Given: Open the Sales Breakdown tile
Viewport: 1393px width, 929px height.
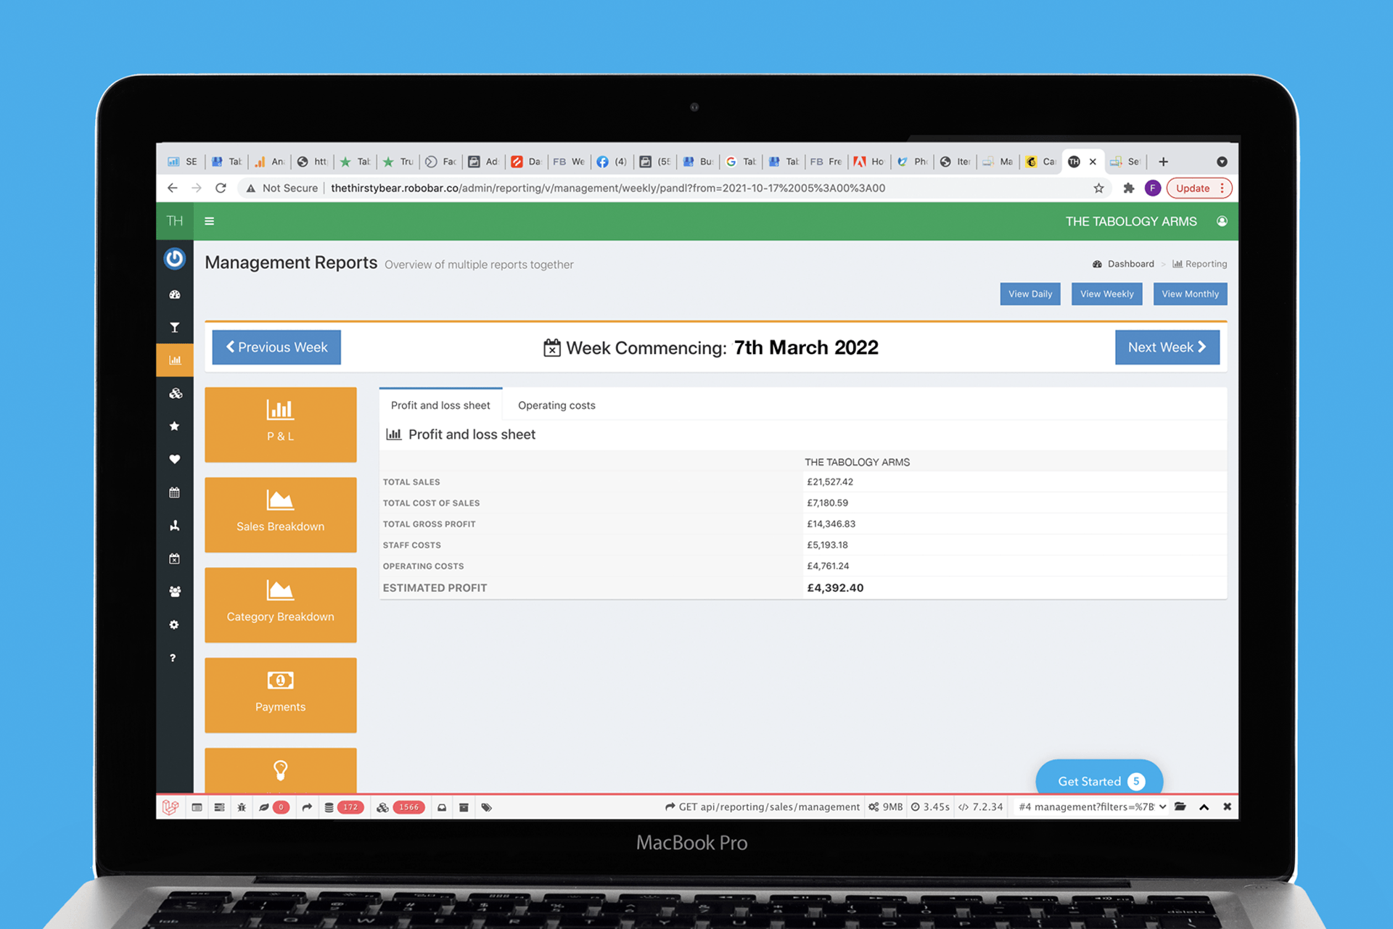Looking at the screenshot, I should click(280, 514).
